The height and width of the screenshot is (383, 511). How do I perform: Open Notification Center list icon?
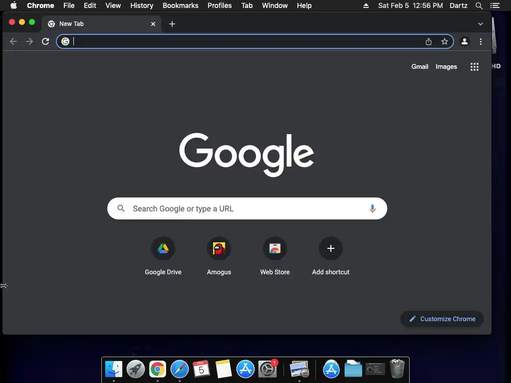point(495,5)
